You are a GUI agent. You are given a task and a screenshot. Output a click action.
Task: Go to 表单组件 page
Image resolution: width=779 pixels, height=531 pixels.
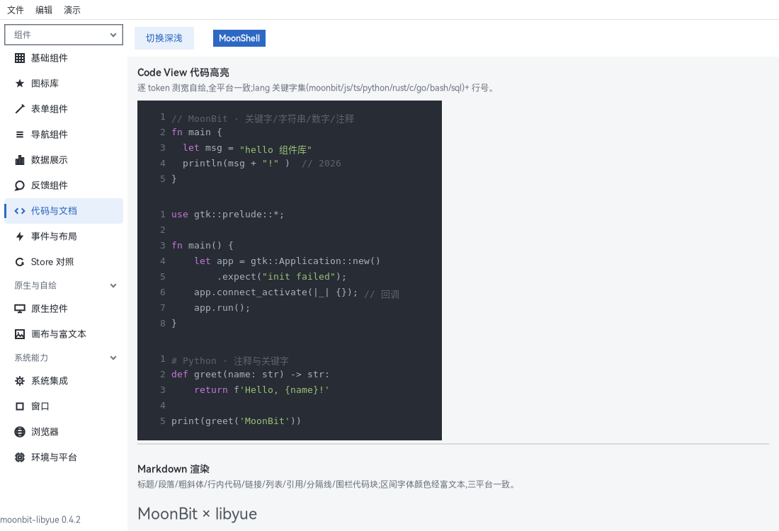tap(64, 109)
